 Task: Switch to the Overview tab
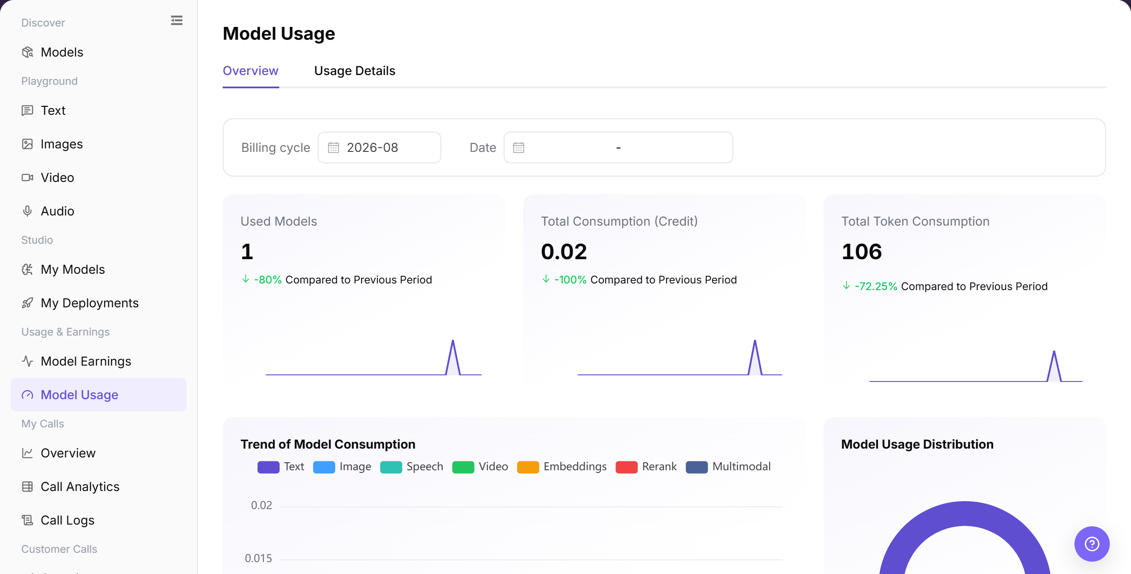click(x=250, y=71)
